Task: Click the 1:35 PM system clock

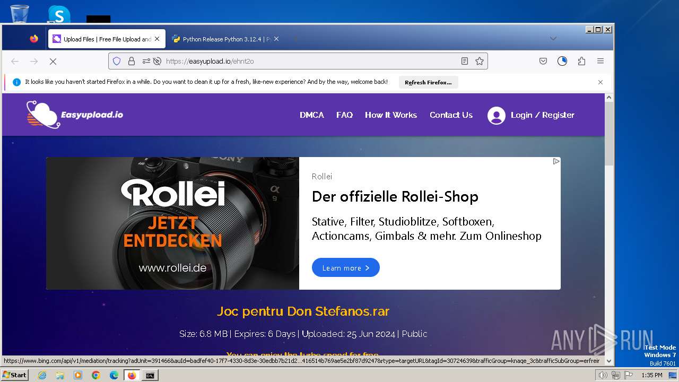Action: point(652,375)
